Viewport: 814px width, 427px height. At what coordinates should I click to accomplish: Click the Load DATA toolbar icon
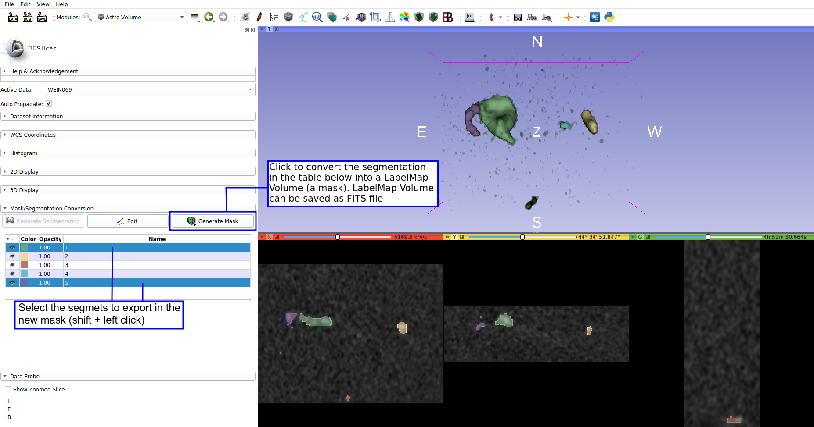[x=13, y=17]
